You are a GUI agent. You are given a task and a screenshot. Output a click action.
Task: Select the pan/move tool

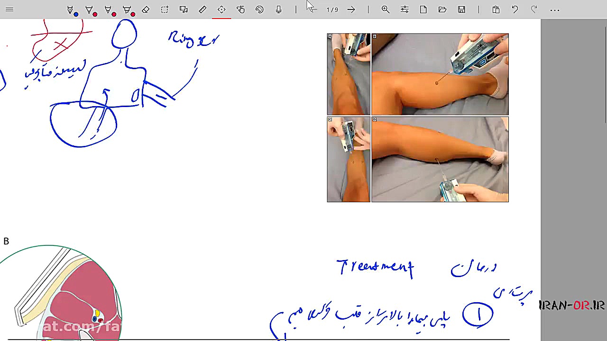[x=221, y=10]
